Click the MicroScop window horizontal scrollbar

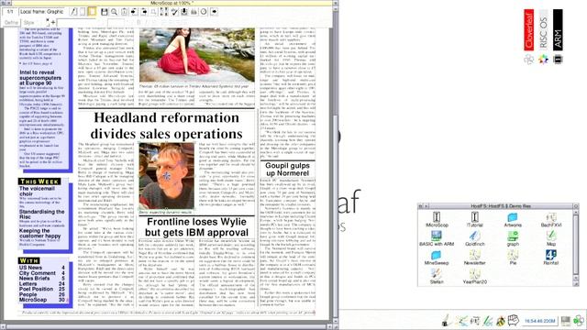(x=165, y=326)
